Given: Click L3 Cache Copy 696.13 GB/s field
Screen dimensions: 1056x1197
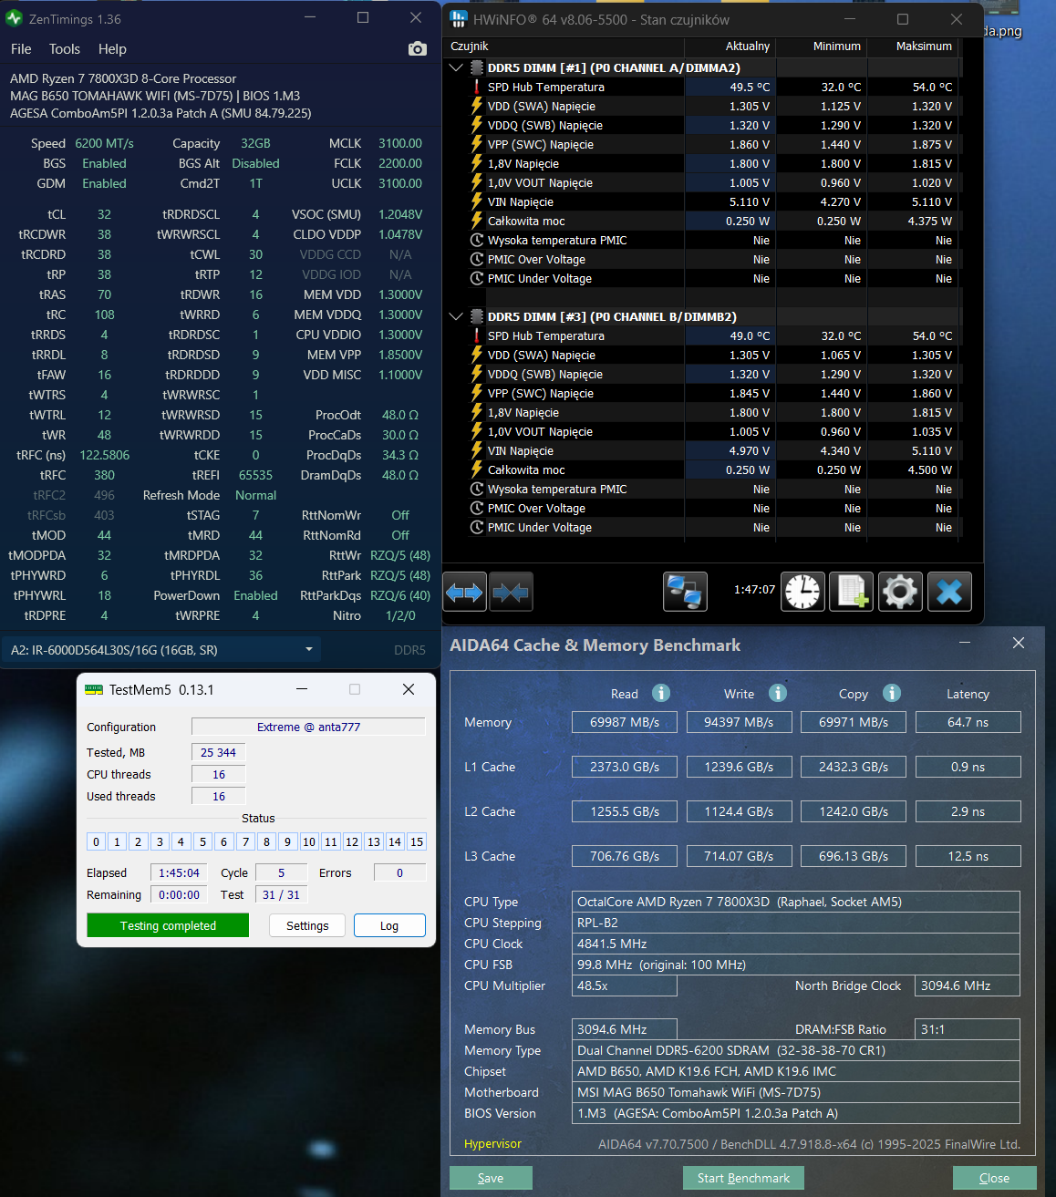Looking at the screenshot, I should pos(854,856).
